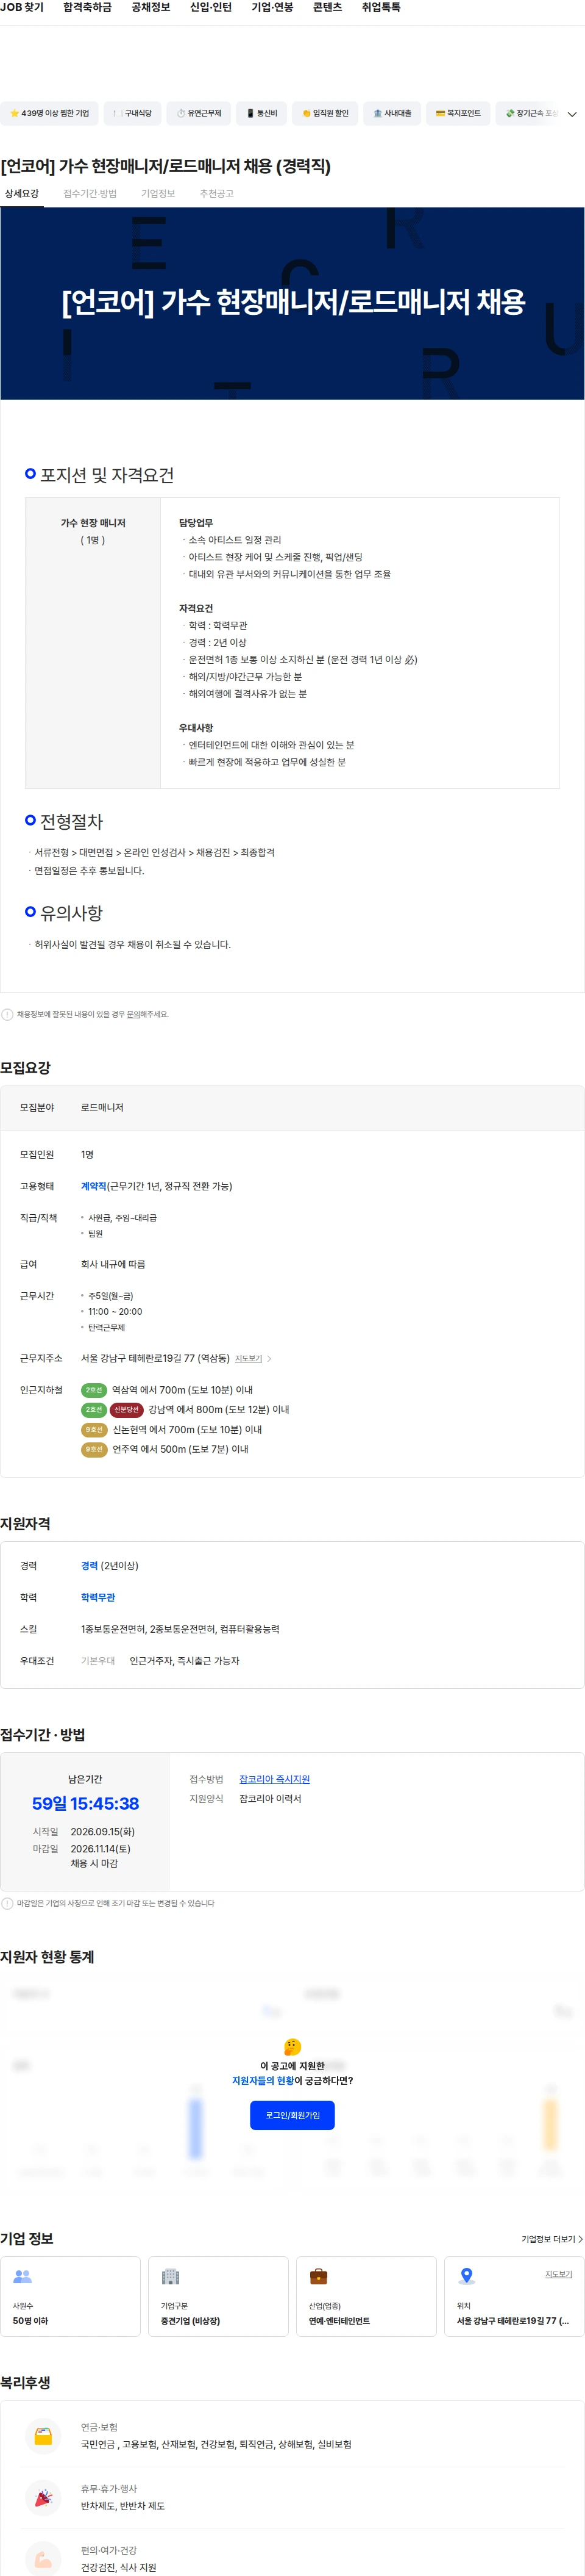Switch to the 접수기간·방법 tab
The image size is (585, 2576).
(90, 194)
